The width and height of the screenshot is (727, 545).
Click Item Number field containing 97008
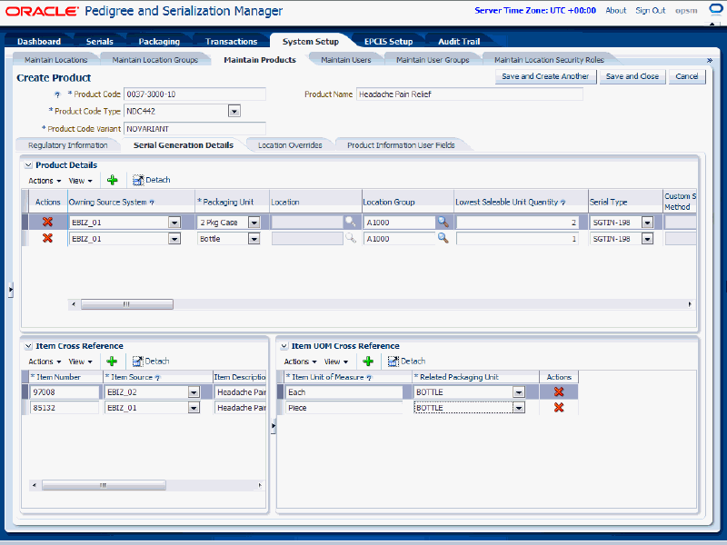tap(65, 392)
